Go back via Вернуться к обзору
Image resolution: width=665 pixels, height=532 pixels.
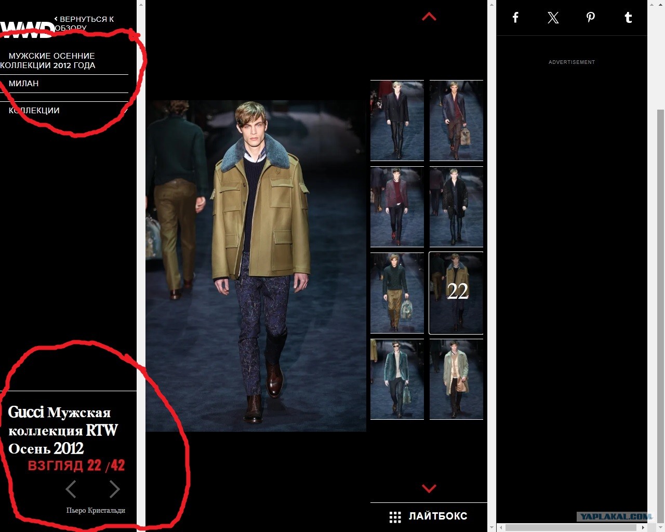tap(84, 23)
